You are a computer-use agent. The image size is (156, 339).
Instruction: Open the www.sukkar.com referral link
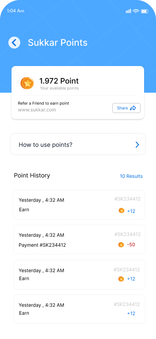click(x=37, y=110)
